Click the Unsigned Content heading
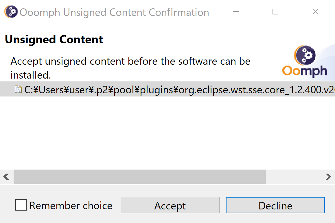The width and height of the screenshot is (335, 223). coord(54,40)
